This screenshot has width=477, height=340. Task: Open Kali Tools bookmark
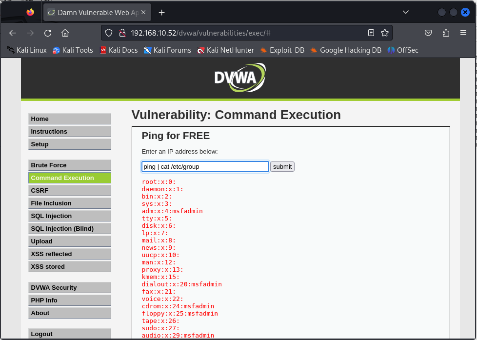[x=73, y=50]
